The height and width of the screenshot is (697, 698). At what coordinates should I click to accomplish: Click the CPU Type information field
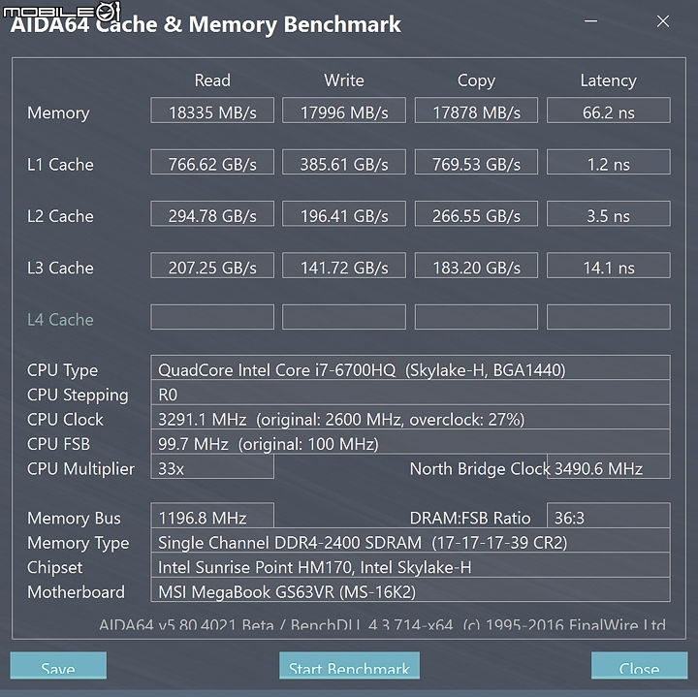(410, 367)
